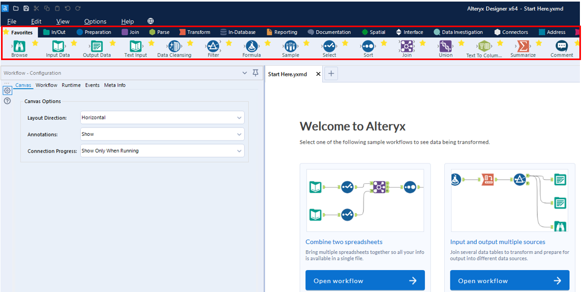Viewport: 582px width, 292px height.
Task: Click the Sort tool
Action: [368, 46]
